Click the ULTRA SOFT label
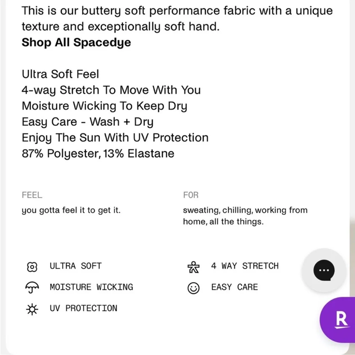The image size is (355, 355). pyautogui.click(x=76, y=266)
